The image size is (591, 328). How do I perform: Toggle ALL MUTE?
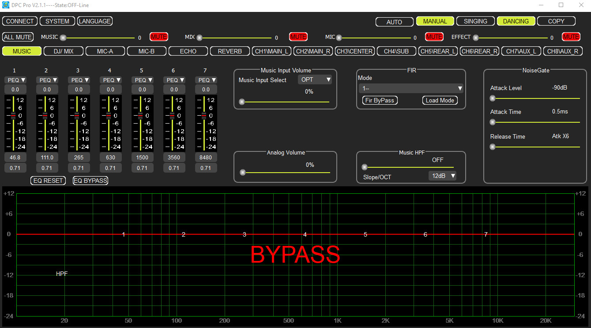click(18, 37)
